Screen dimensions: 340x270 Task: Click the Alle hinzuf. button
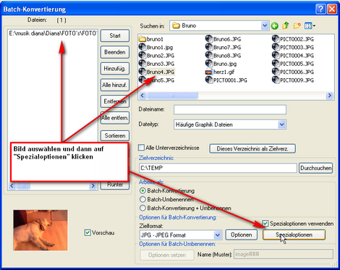coord(115,85)
